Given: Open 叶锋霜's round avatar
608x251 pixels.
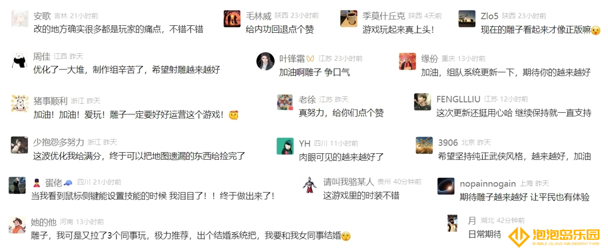Looking at the screenshot, I should coord(266,61).
